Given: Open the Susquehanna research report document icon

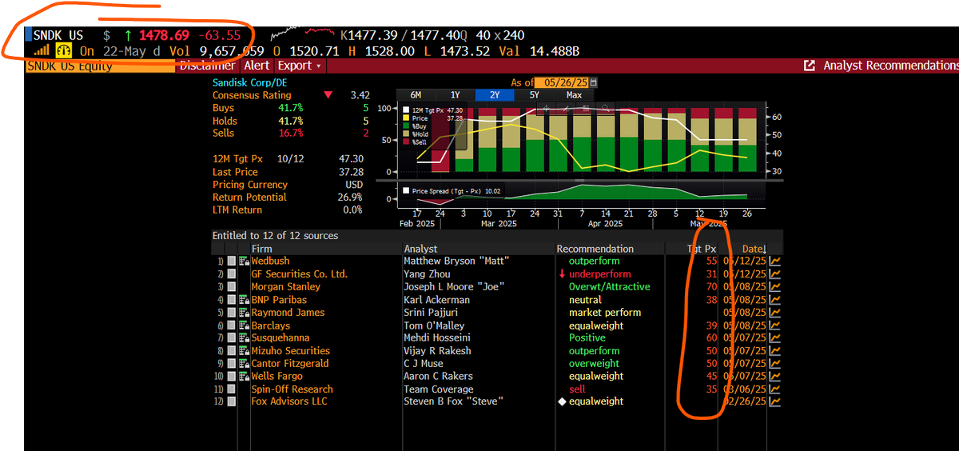Looking at the screenshot, I should pos(244,337).
